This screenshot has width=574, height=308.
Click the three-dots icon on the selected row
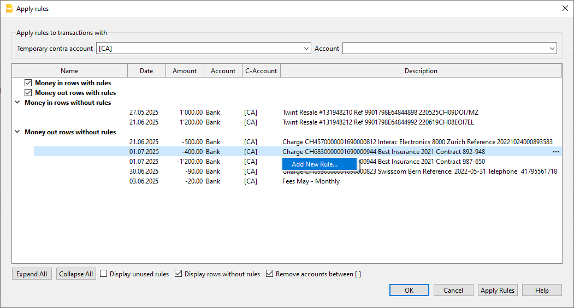coord(555,152)
